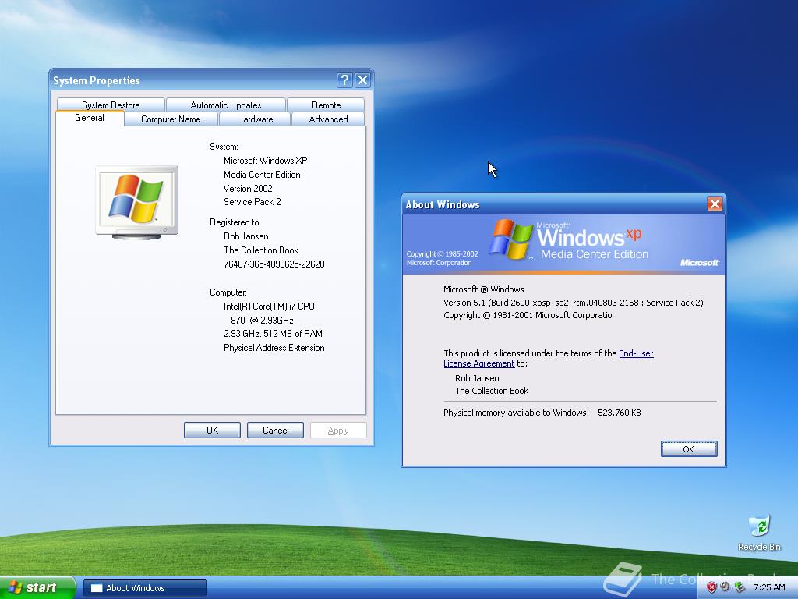Click the 'Version 2002' text
The width and height of the screenshot is (798, 599).
(248, 189)
